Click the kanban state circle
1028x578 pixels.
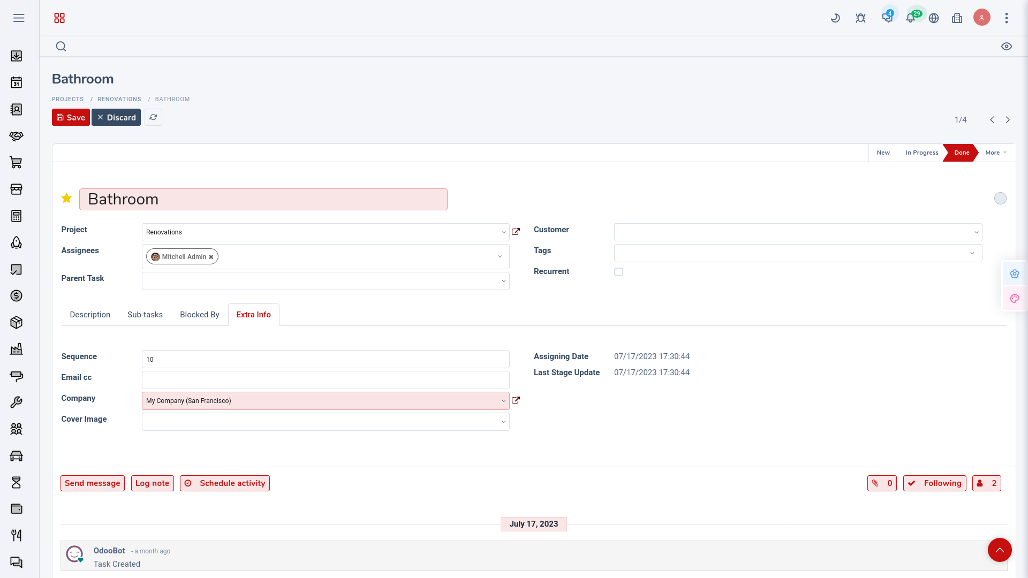pyautogui.click(x=1000, y=199)
